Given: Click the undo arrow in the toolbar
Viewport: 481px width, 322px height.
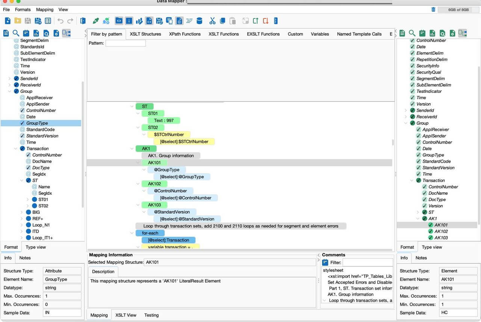Looking at the screenshot, I should point(61,21).
